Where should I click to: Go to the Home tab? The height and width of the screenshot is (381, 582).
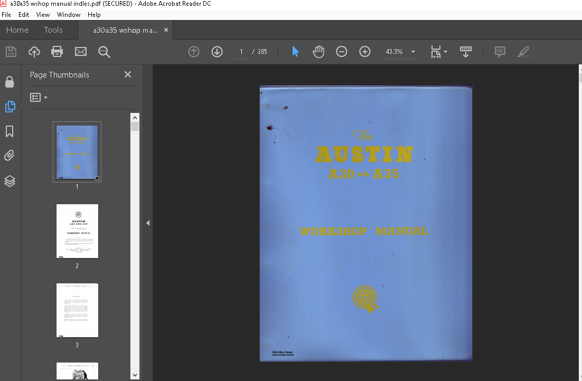point(17,30)
